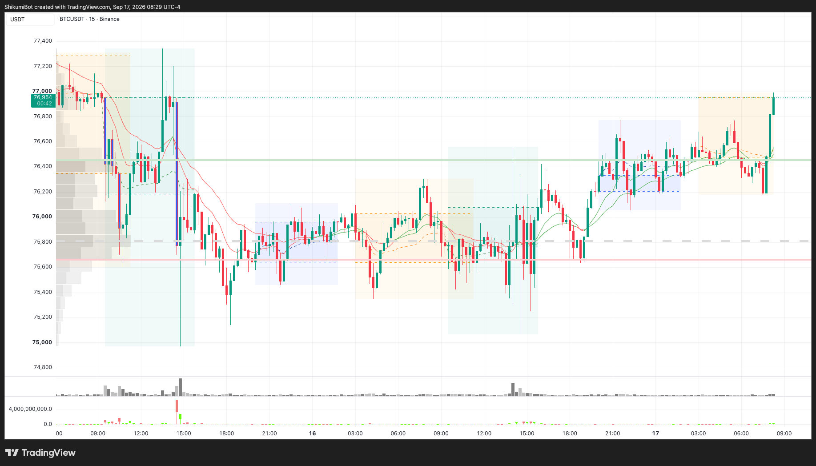The width and height of the screenshot is (816, 466).
Task: Click the 74,800 price axis label
Action: [43, 367]
